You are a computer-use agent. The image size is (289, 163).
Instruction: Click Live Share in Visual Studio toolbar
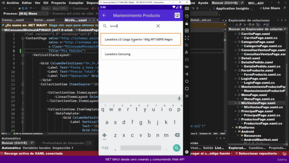[x=270, y=8]
